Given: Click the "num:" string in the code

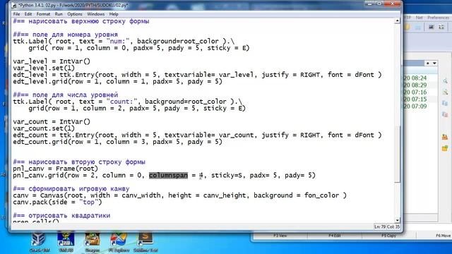Looking at the screenshot, I should (118, 41).
